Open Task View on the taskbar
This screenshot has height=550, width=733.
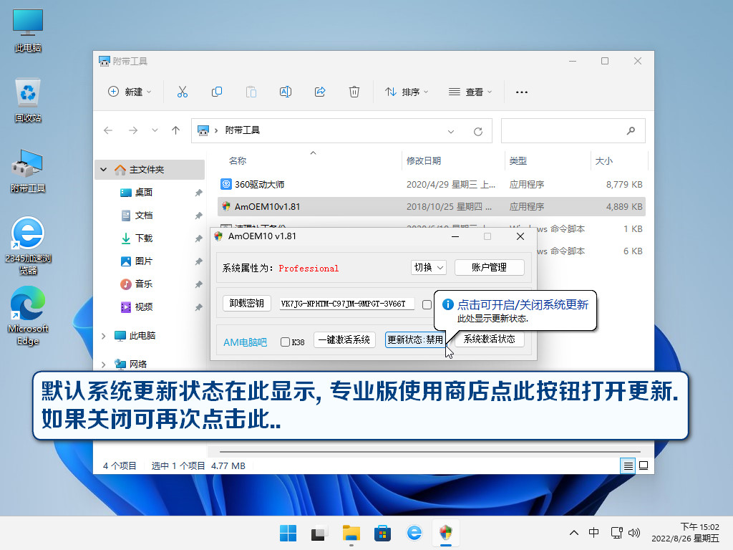click(319, 533)
